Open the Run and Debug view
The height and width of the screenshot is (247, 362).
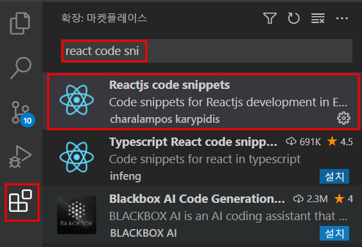(x=20, y=156)
